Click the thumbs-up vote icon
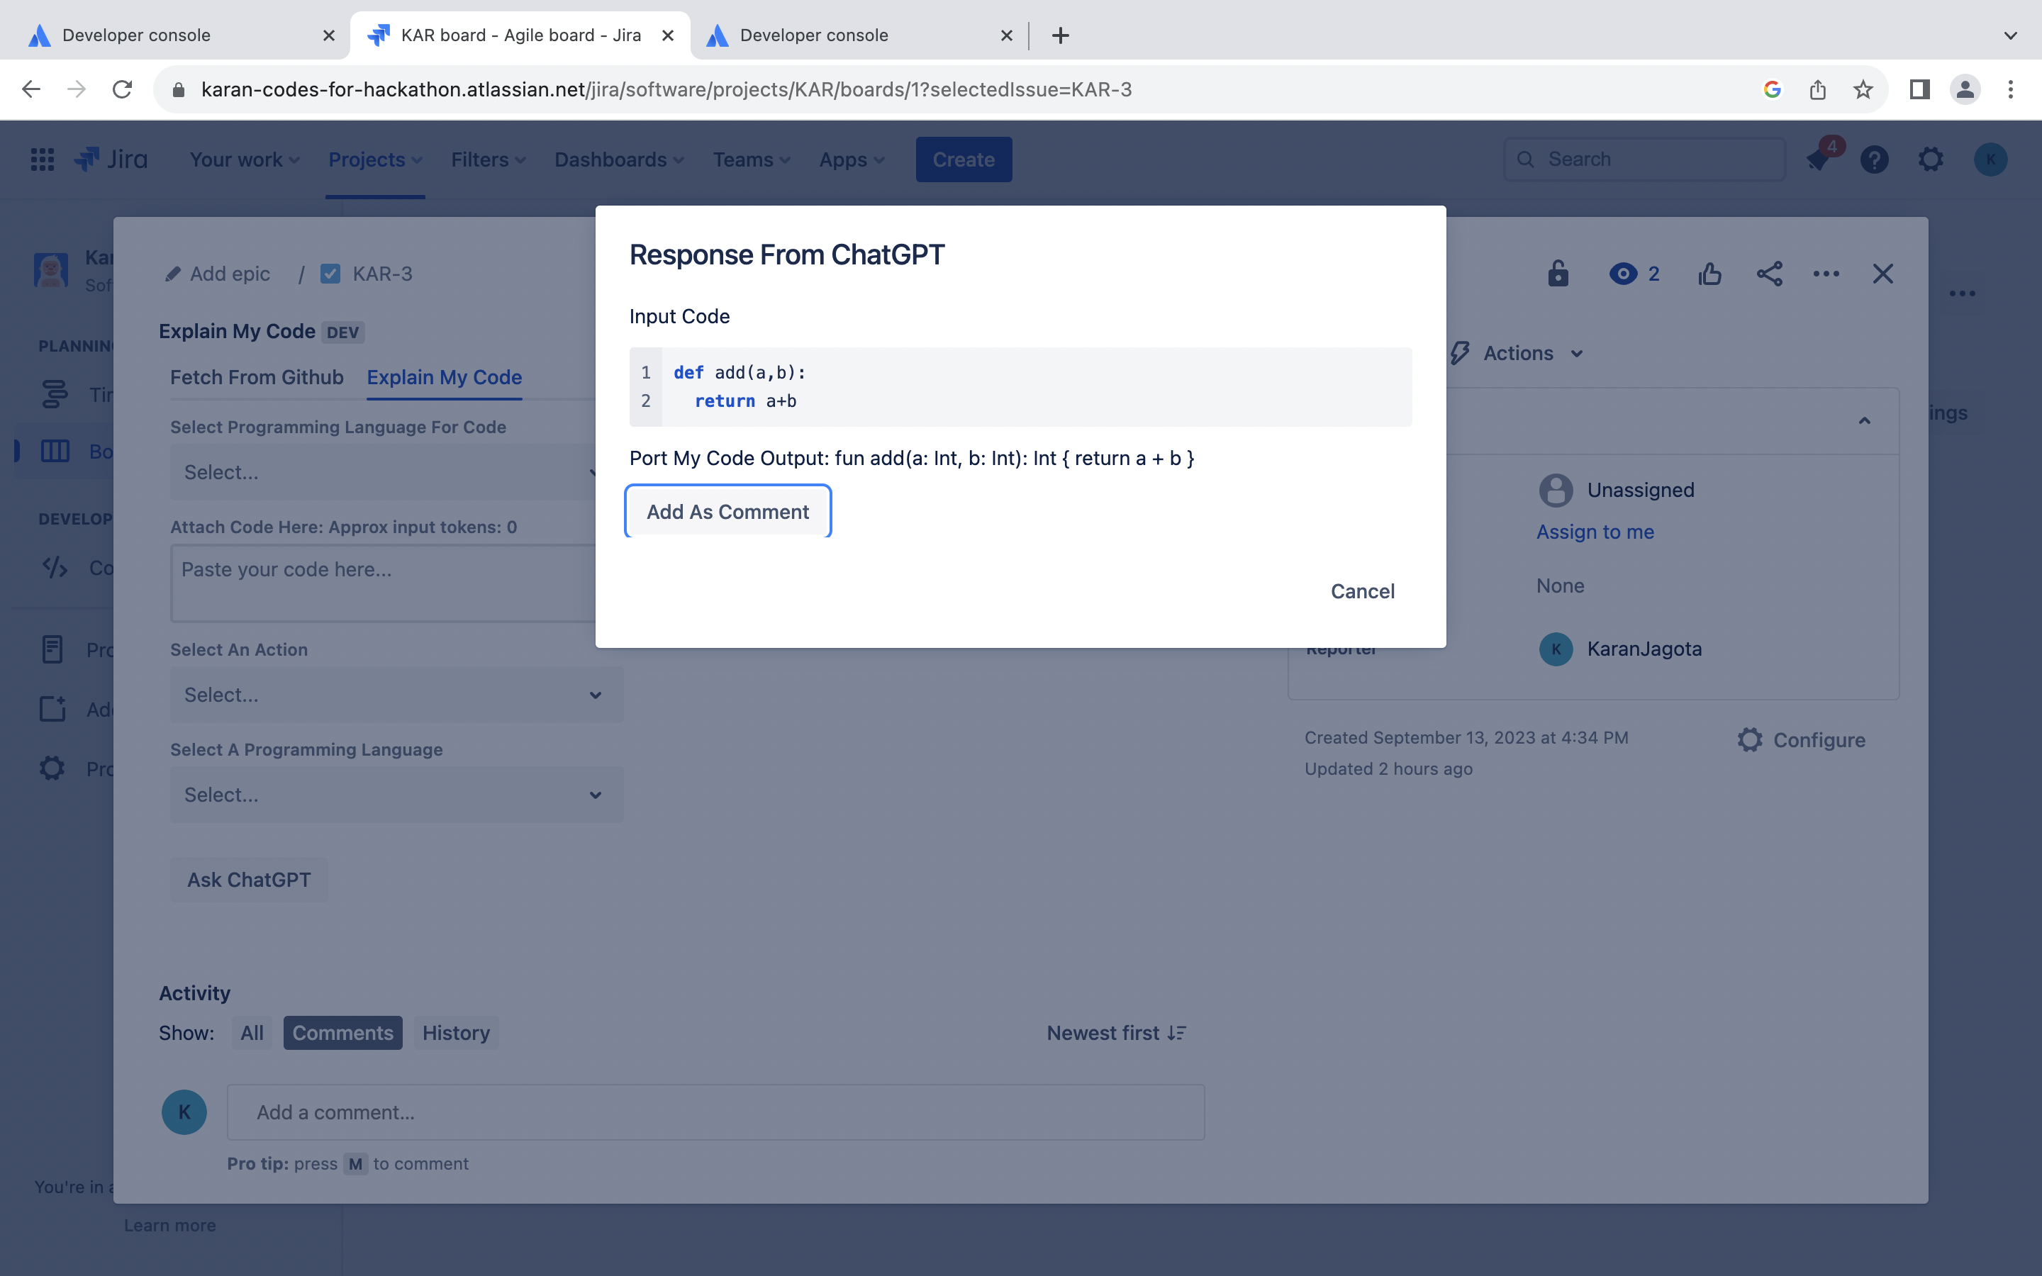Screen dimensions: 2042x1276 (x=1709, y=274)
